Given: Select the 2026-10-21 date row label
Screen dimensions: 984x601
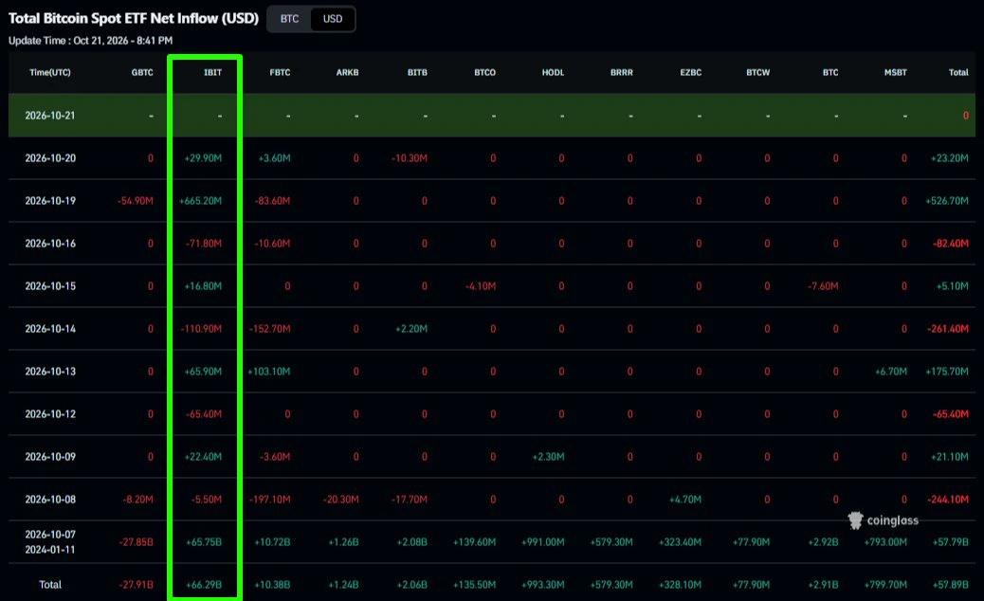Looking at the screenshot, I should (x=50, y=116).
